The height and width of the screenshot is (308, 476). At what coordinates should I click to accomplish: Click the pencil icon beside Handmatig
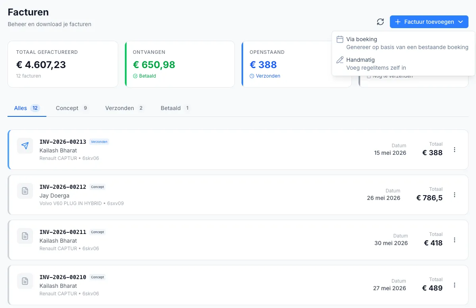pos(340,60)
